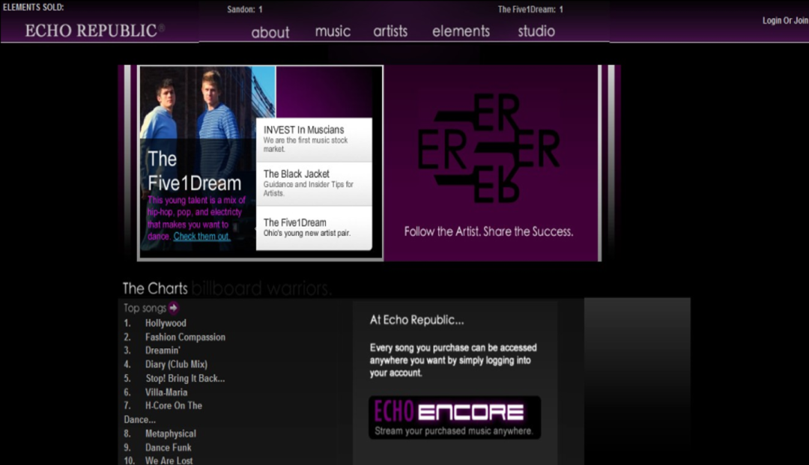Viewport: 809px width, 465px height.
Task: Select the elements menu item
Action: 461,31
